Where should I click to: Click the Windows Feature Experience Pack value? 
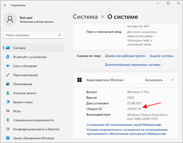click(x=147, y=117)
